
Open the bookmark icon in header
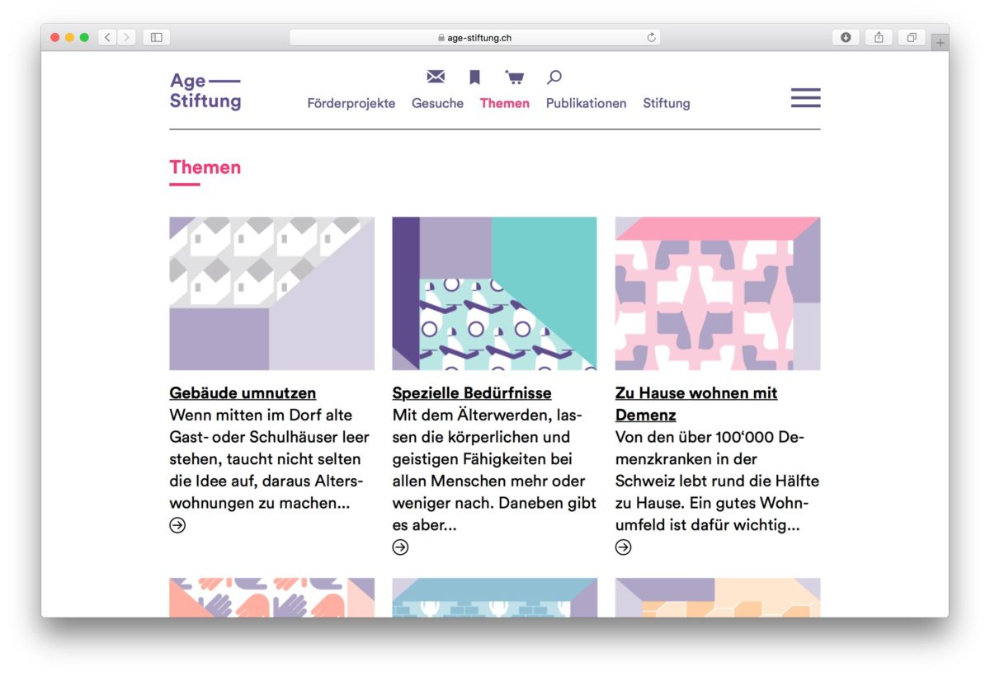point(474,77)
